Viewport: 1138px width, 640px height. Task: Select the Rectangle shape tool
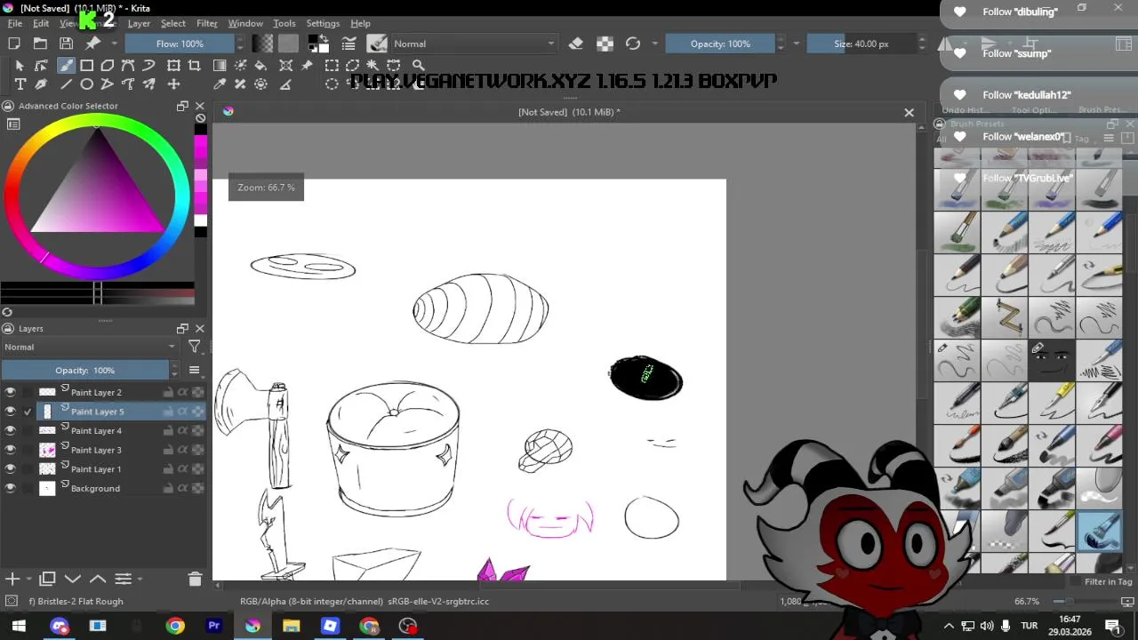click(x=87, y=65)
